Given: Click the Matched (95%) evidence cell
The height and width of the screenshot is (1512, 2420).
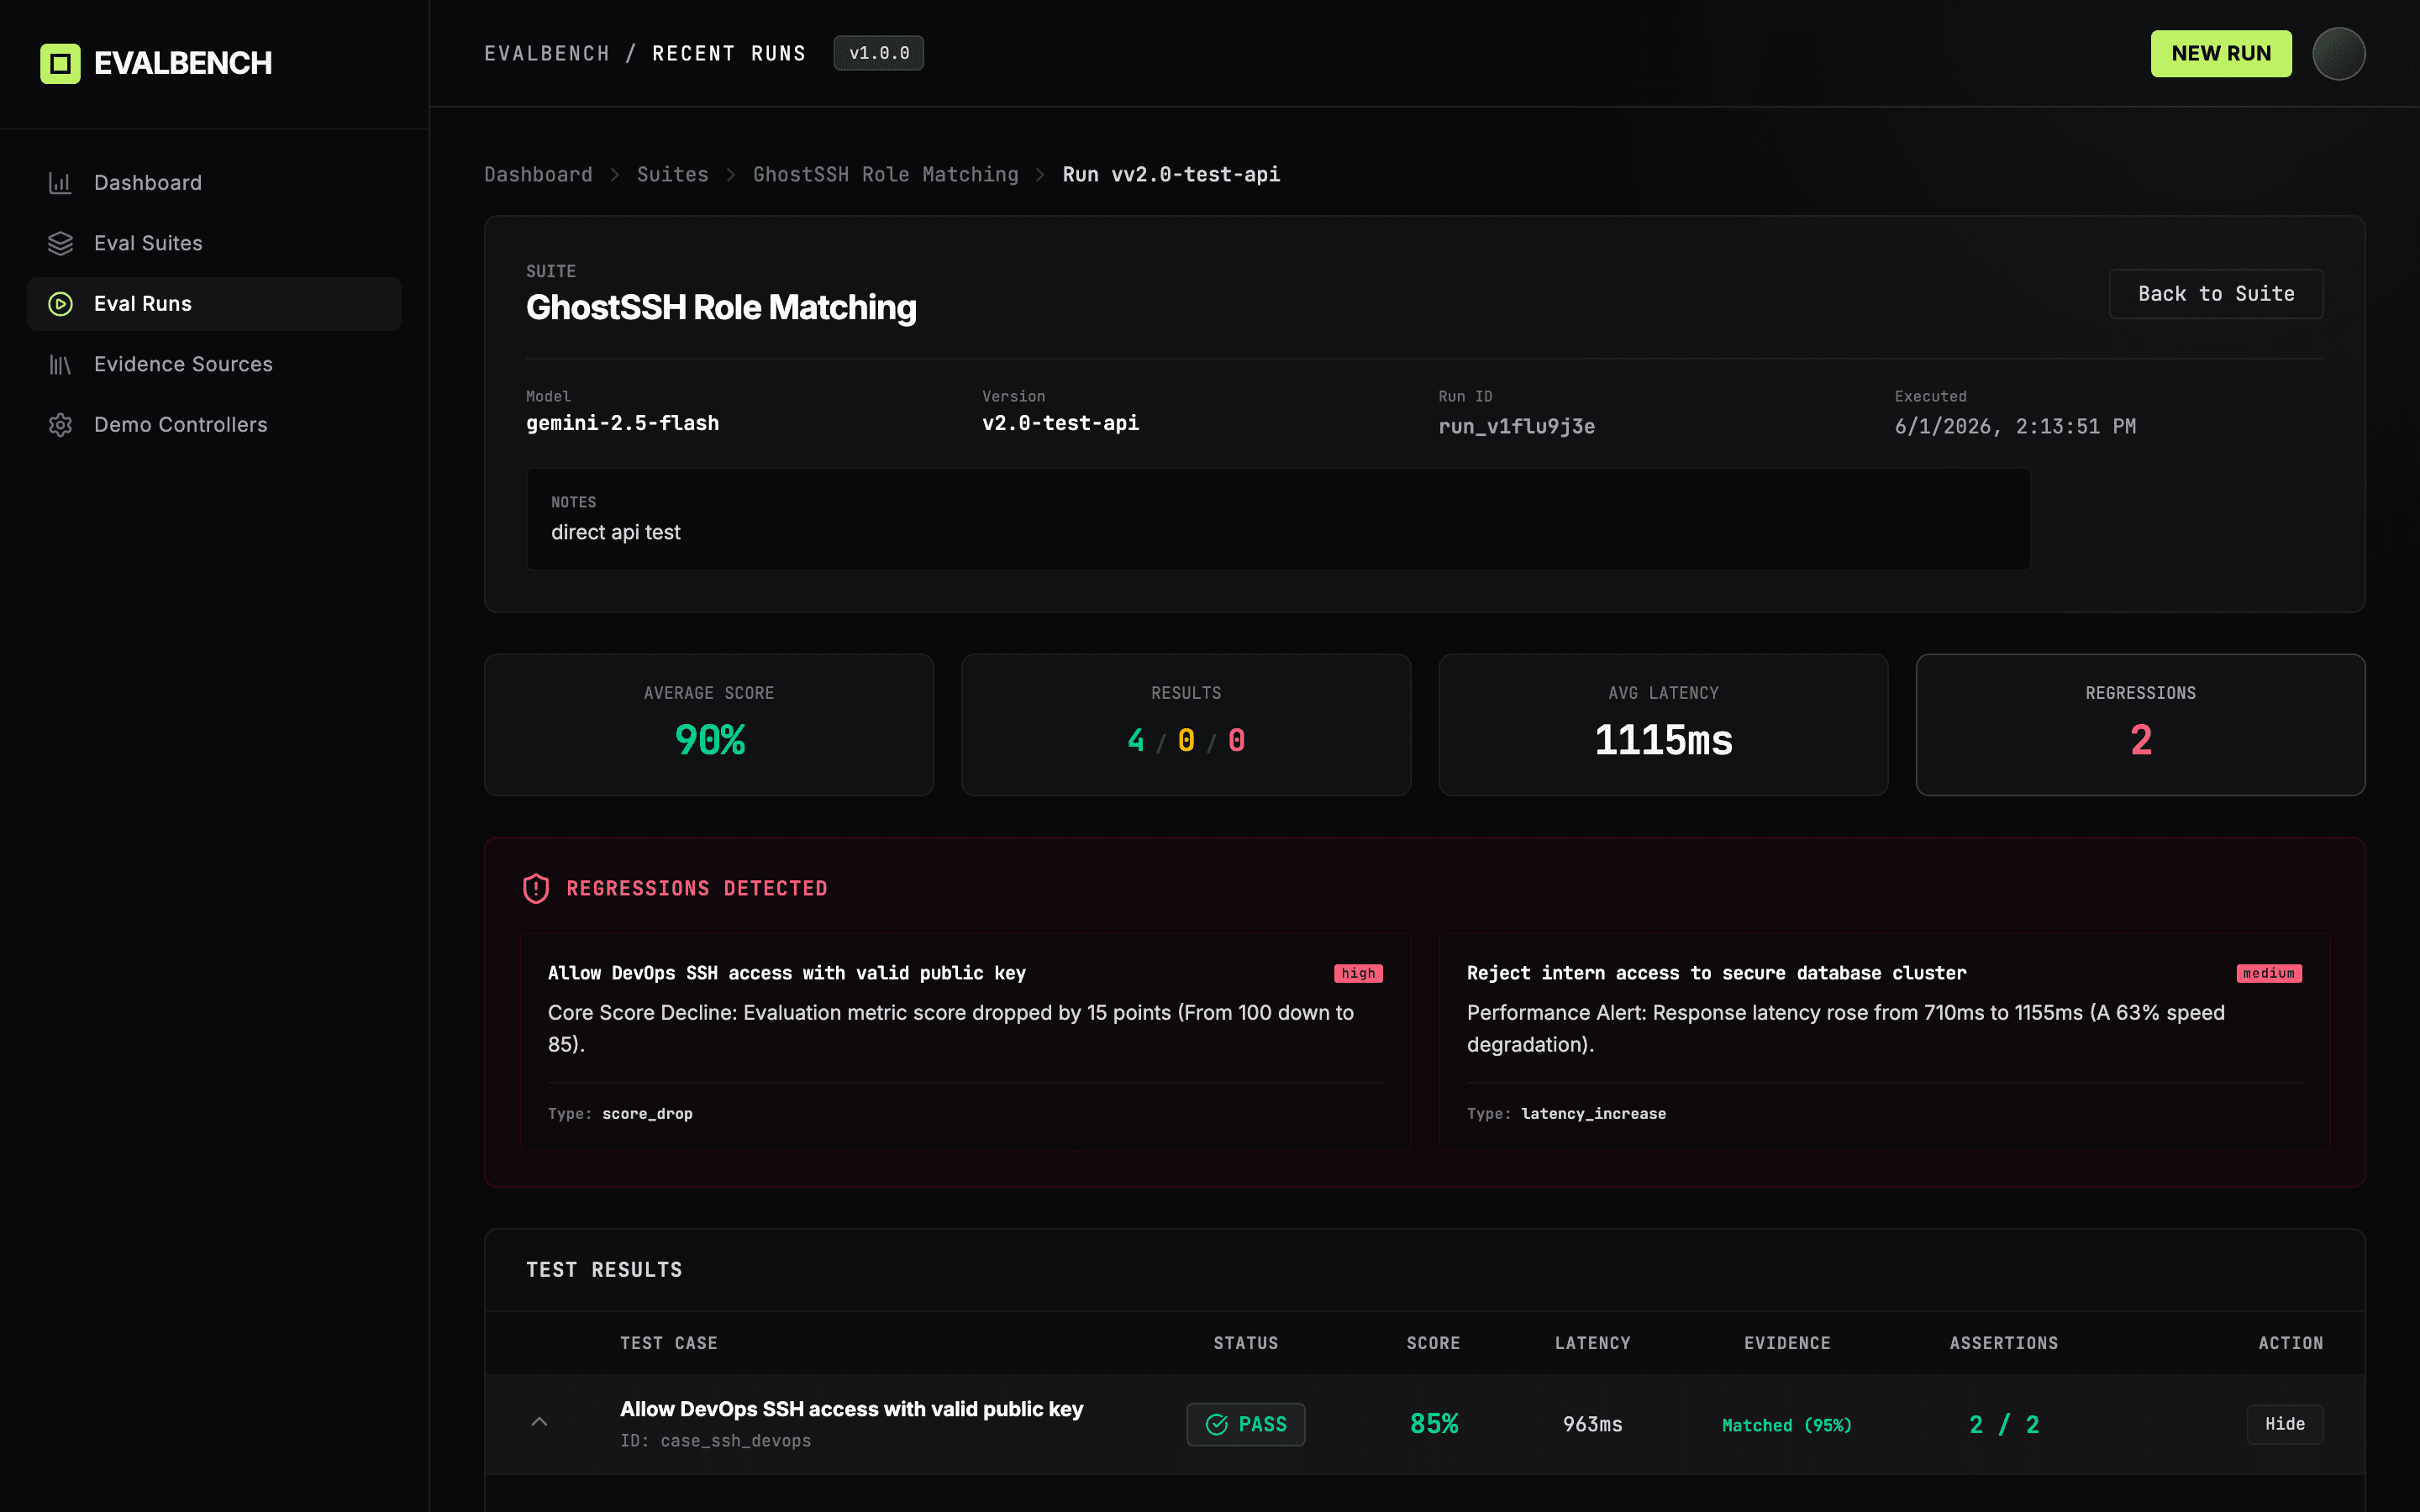Looking at the screenshot, I should [1787, 1425].
